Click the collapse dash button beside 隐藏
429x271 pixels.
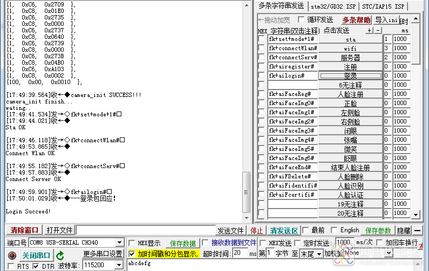418,231
